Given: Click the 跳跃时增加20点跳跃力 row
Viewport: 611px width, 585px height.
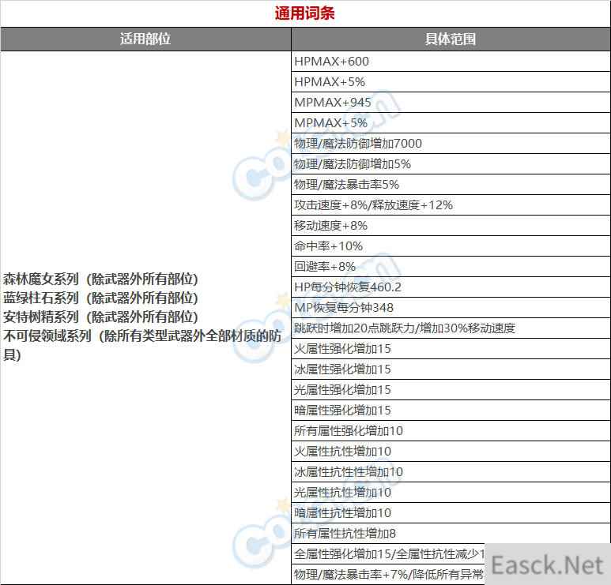Looking at the screenshot, I should pos(404,328).
